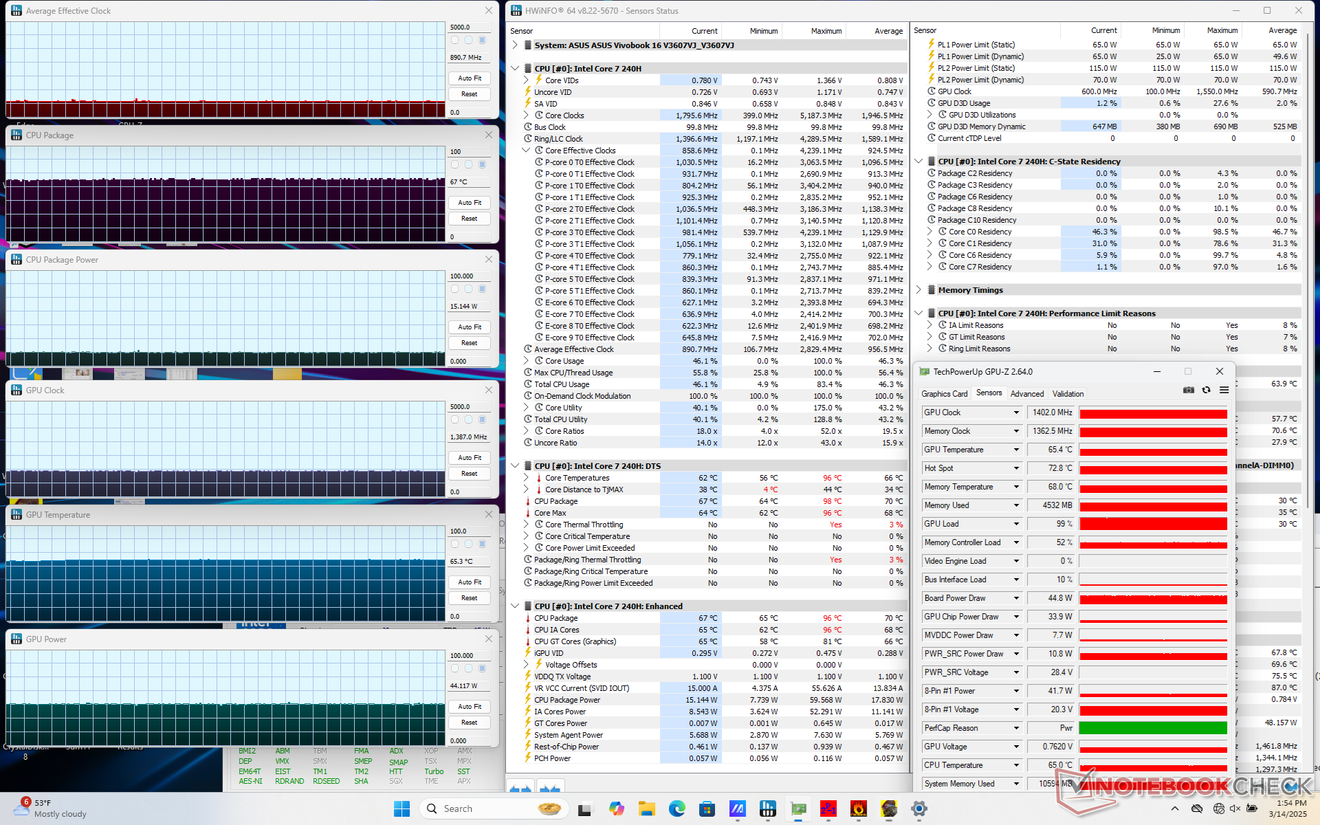The image size is (1320, 825).
Task: Open the Windows Start menu
Action: [401, 808]
